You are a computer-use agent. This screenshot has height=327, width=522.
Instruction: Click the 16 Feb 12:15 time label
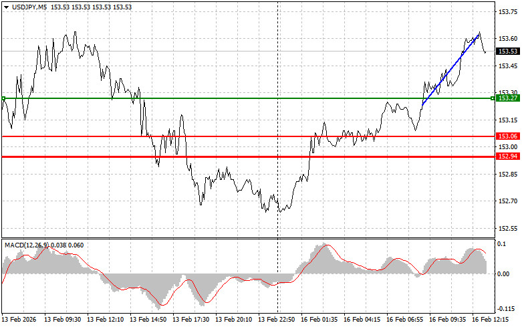click(x=493, y=320)
